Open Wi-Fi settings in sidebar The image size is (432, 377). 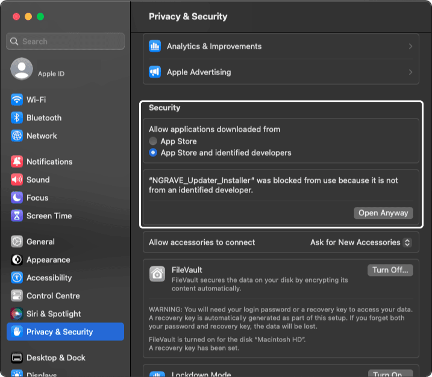pyautogui.click(x=65, y=100)
